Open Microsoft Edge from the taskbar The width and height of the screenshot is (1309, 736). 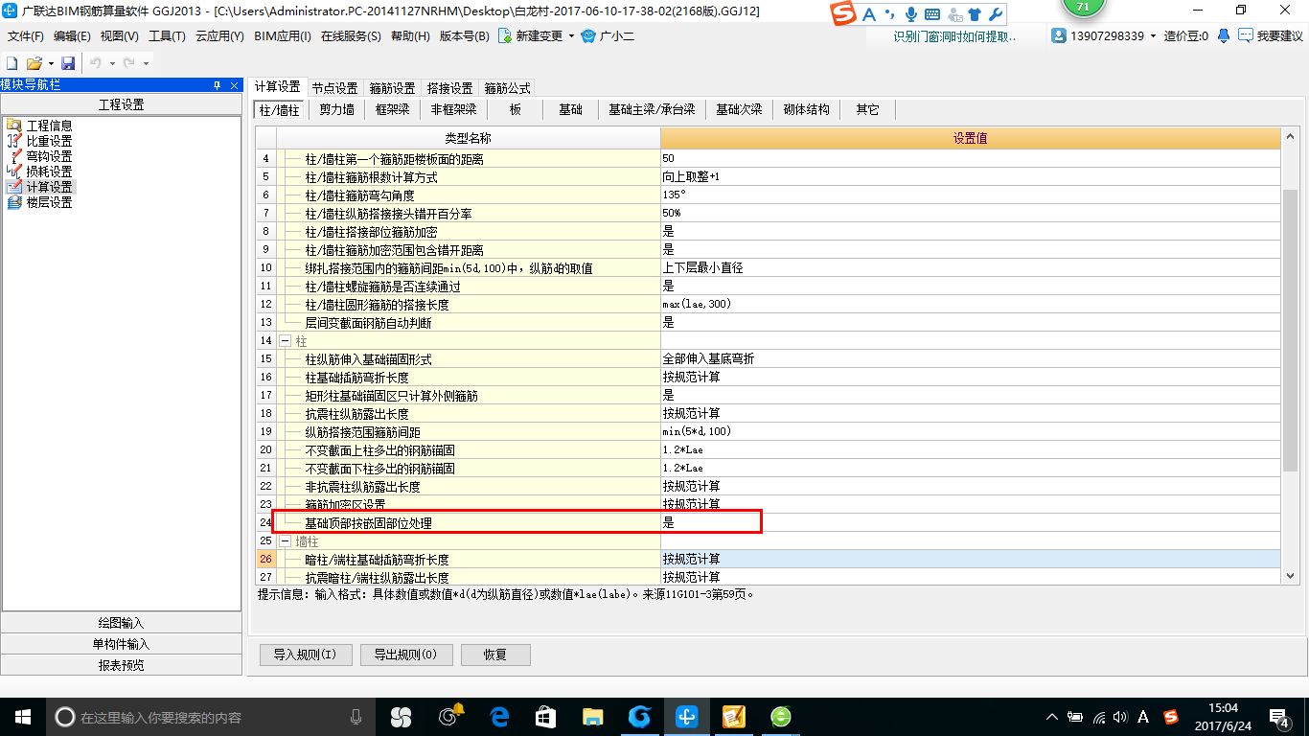(x=499, y=716)
